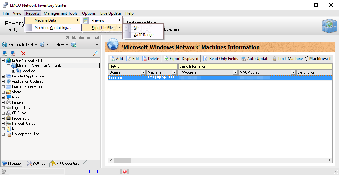This screenshot has width=339, height=175.
Task: Choose Via IP Range export option
Action: (x=143, y=35)
